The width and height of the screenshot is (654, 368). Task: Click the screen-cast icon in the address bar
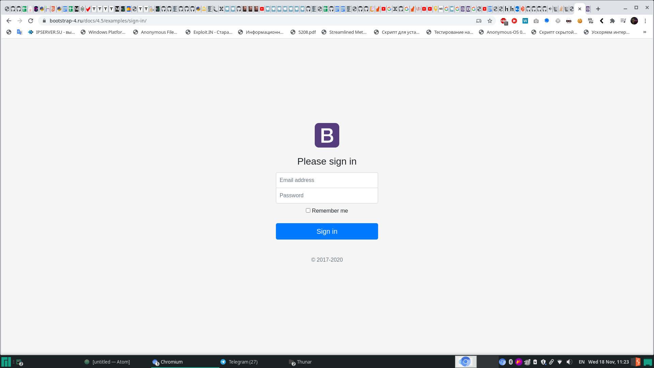click(479, 21)
